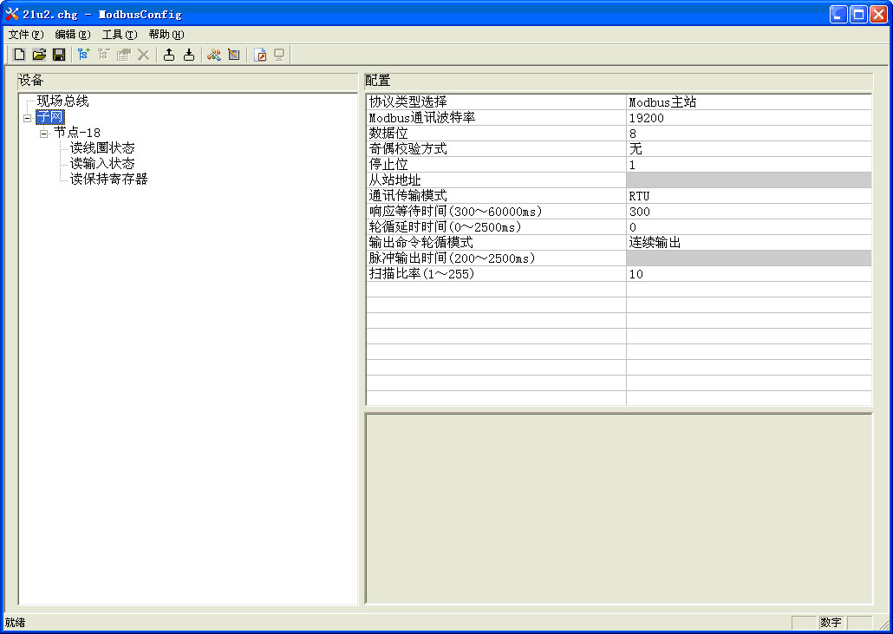This screenshot has width=893, height=634.
Task: Collapse the 节点-18 tree node
Action: point(44,134)
